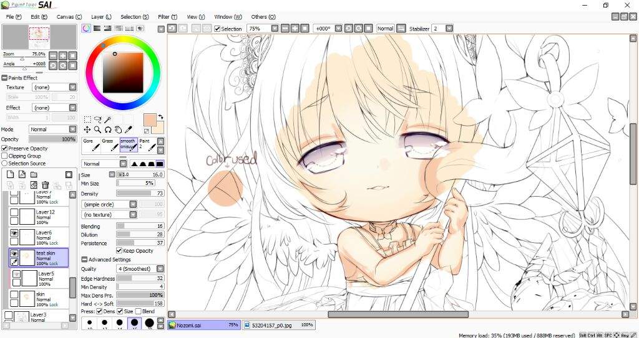
Task: Switch to the 53204157_p0.jpg document tab
Action: tap(279, 325)
